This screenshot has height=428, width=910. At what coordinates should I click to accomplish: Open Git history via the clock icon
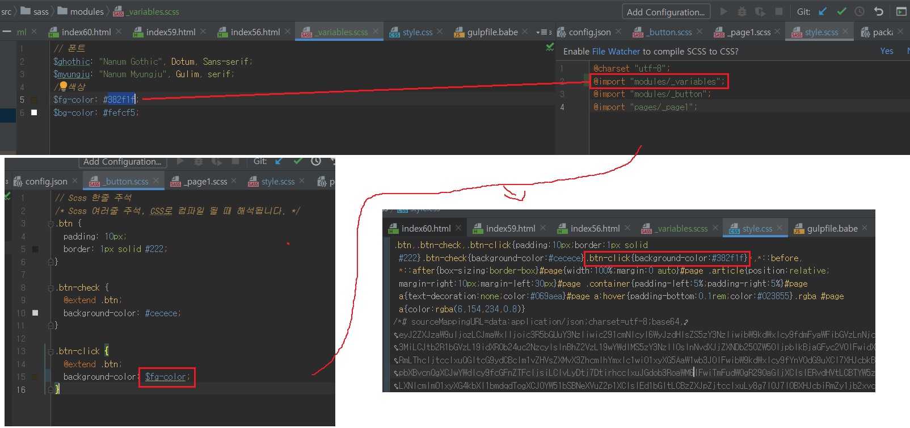pyautogui.click(x=860, y=11)
